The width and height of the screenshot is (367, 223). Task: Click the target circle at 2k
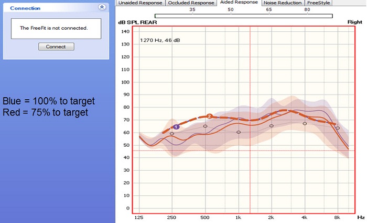272,126
